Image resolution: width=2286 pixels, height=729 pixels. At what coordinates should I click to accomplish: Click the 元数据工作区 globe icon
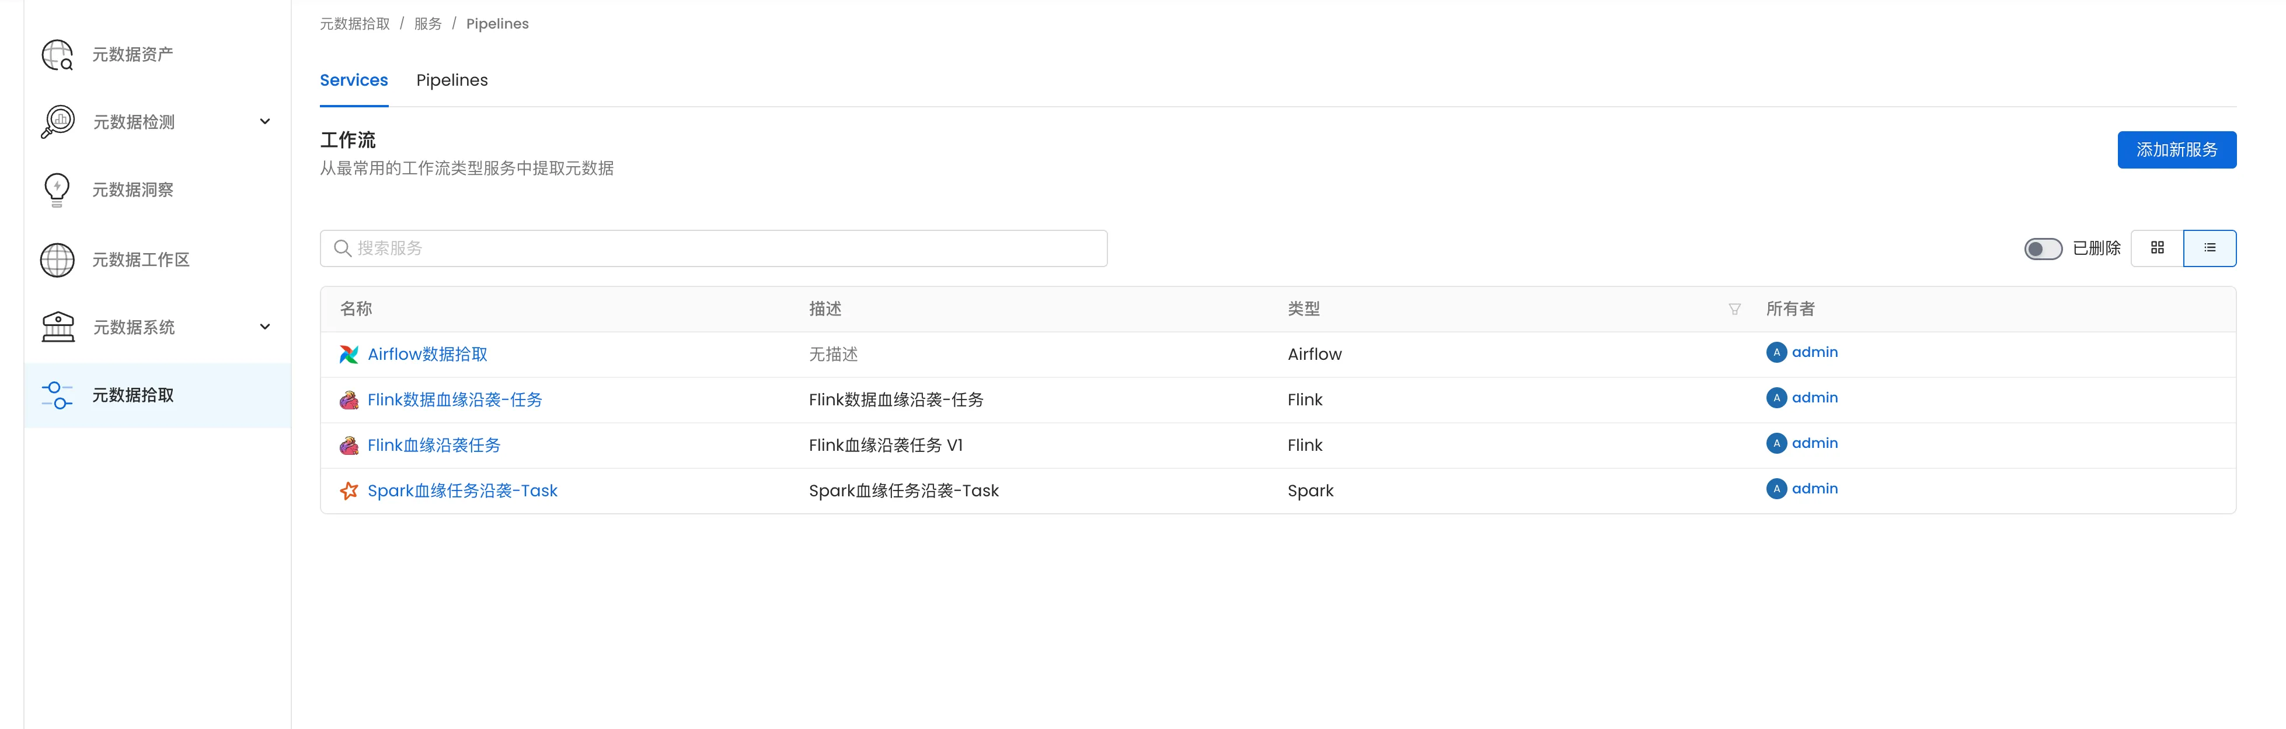(58, 260)
